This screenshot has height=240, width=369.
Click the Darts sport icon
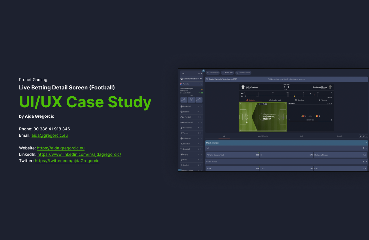[x=182, y=160]
